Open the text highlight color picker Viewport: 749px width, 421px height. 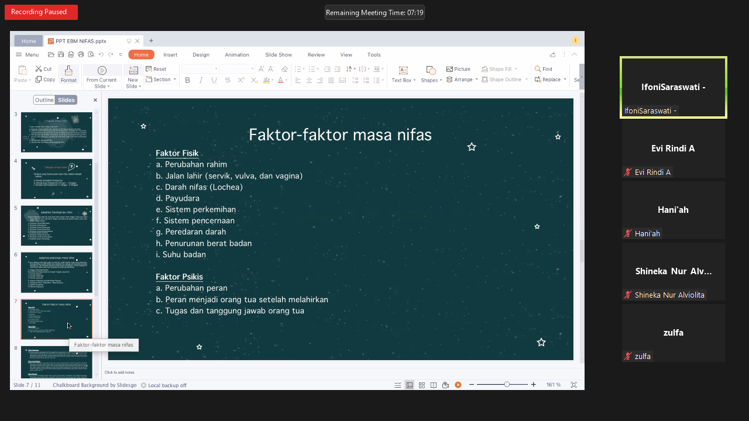[268, 80]
